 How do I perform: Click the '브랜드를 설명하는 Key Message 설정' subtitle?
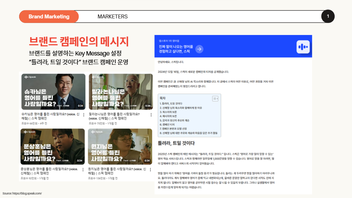click(x=75, y=53)
